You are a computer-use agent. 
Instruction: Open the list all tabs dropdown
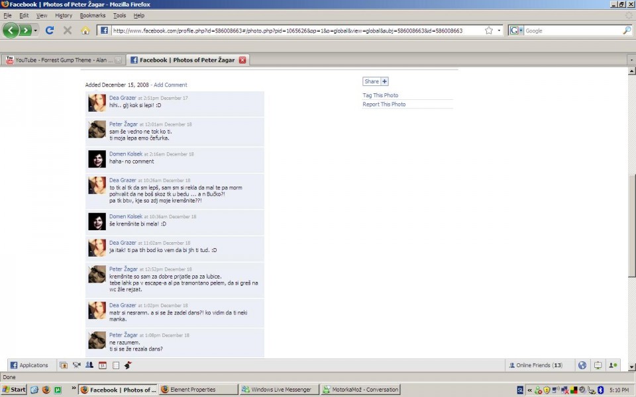(x=631, y=60)
